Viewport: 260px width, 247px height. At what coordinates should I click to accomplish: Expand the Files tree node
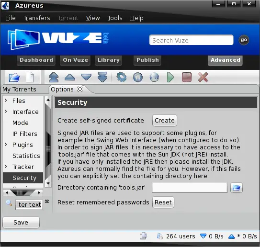[6, 101]
